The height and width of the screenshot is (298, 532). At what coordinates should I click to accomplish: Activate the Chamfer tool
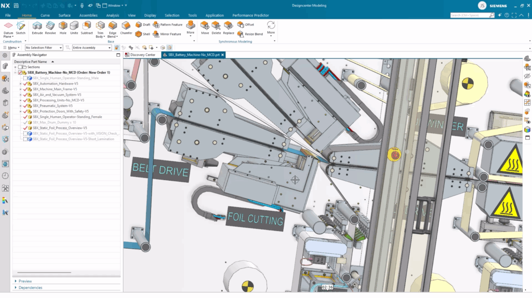point(126,28)
